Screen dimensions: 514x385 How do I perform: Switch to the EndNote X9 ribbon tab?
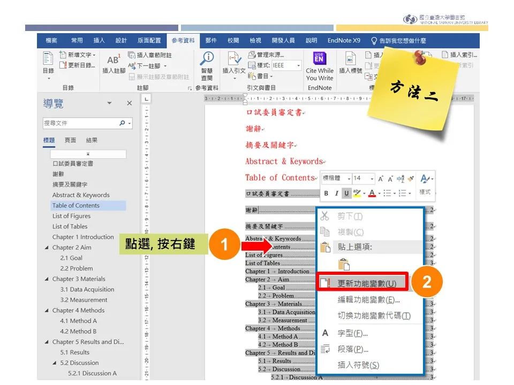coord(343,40)
